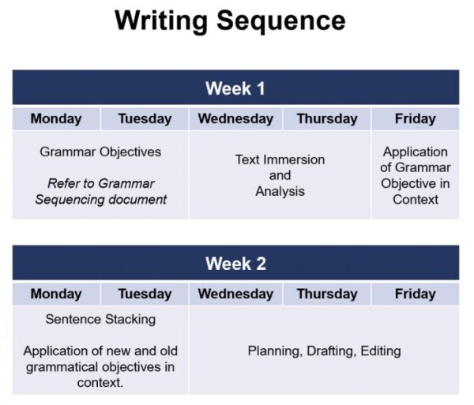Image resolution: width=474 pixels, height=405 pixels.
Task: Select the Week 1 header bar
Action: 235,88
